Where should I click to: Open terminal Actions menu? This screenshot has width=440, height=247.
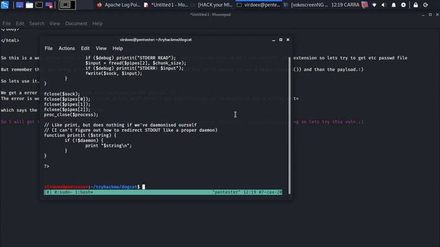(67, 48)
